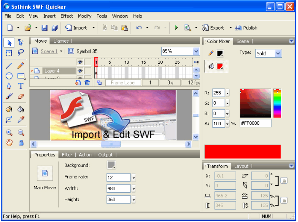Screen dimensions: 298x222
Task: Delete layer with trash icon
Action: pos(87,83)
